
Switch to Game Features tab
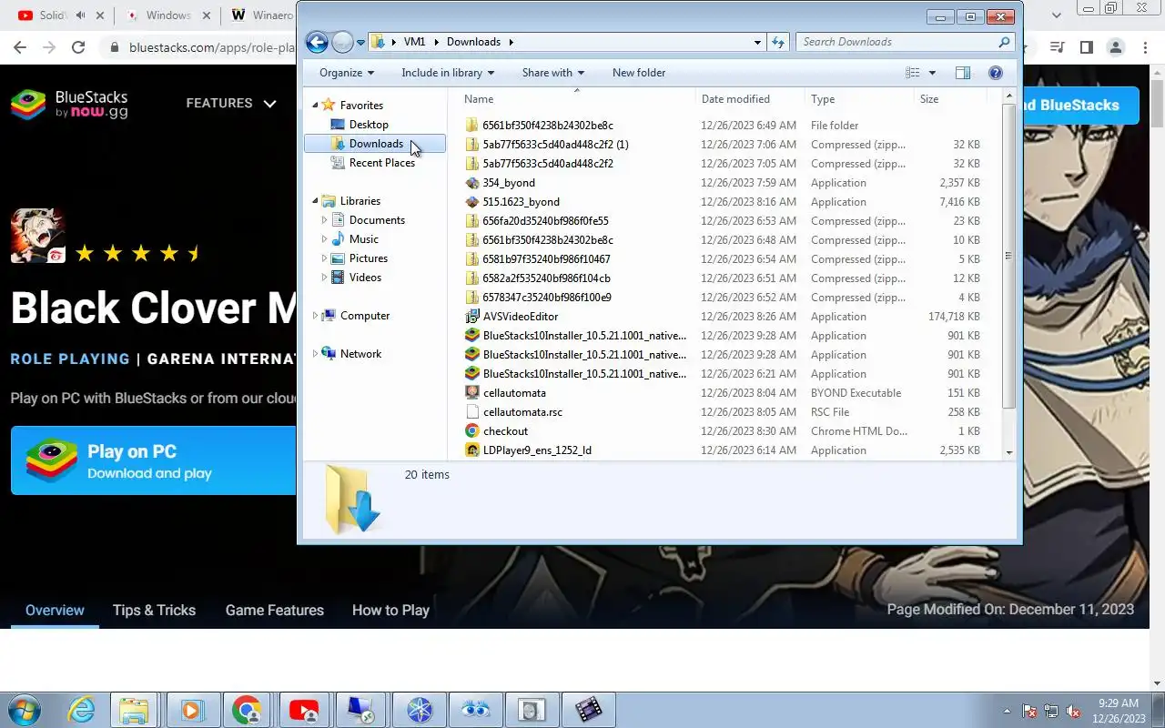274,611
